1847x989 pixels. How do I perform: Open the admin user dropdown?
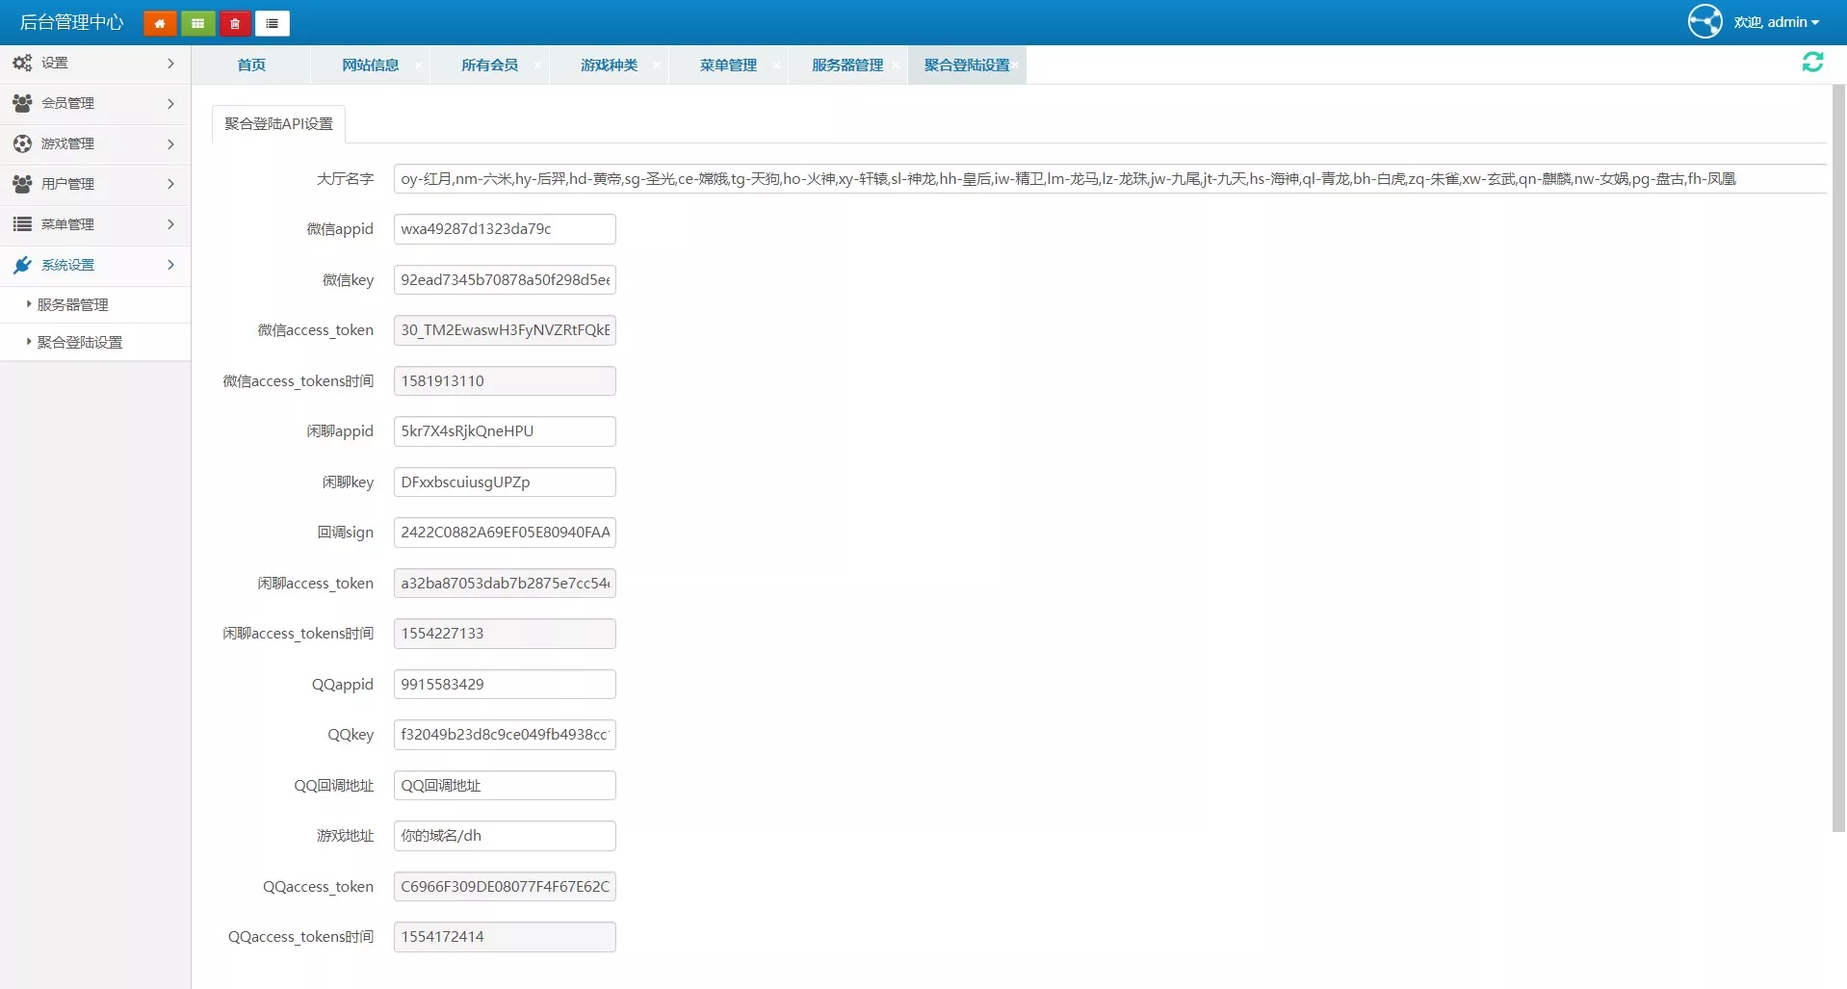pyautogui.click(x=1777, y=22)
